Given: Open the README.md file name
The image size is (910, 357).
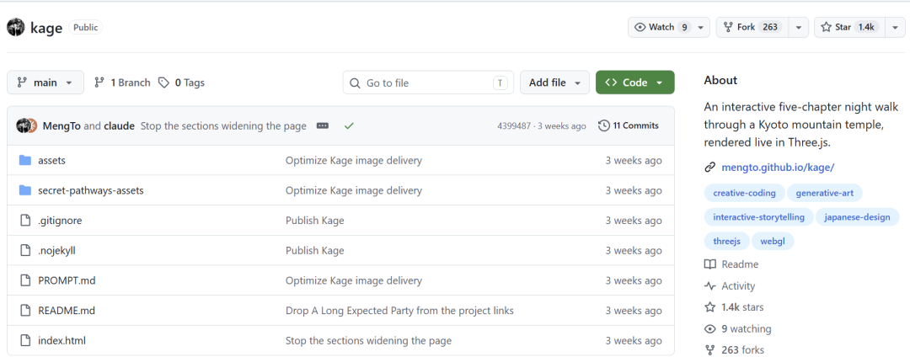Looking at the screenshot, I should [x=67, y=311].
